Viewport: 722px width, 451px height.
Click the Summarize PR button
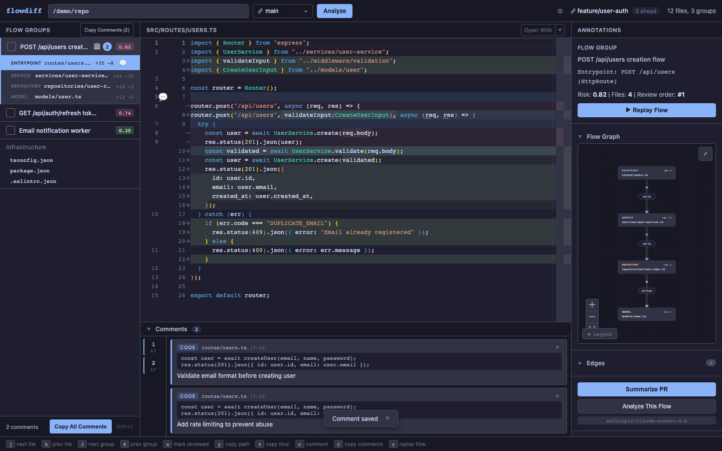(647, 389)
